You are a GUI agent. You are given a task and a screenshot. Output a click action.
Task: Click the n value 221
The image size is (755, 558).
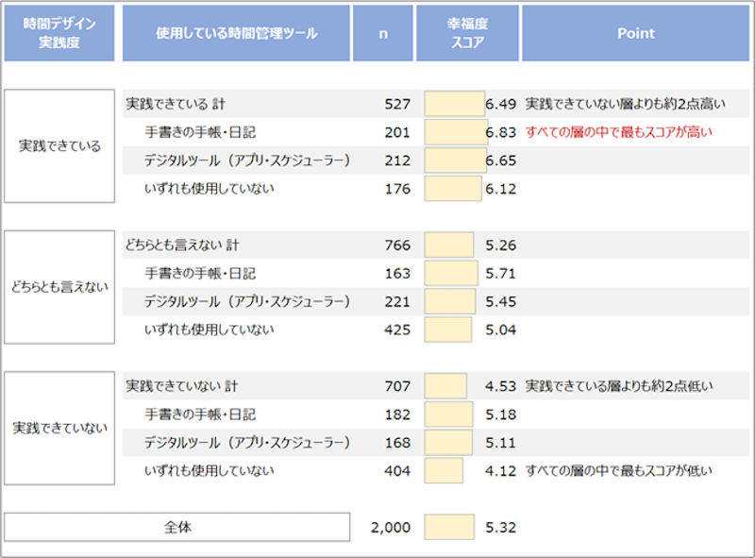click(397, 301)
